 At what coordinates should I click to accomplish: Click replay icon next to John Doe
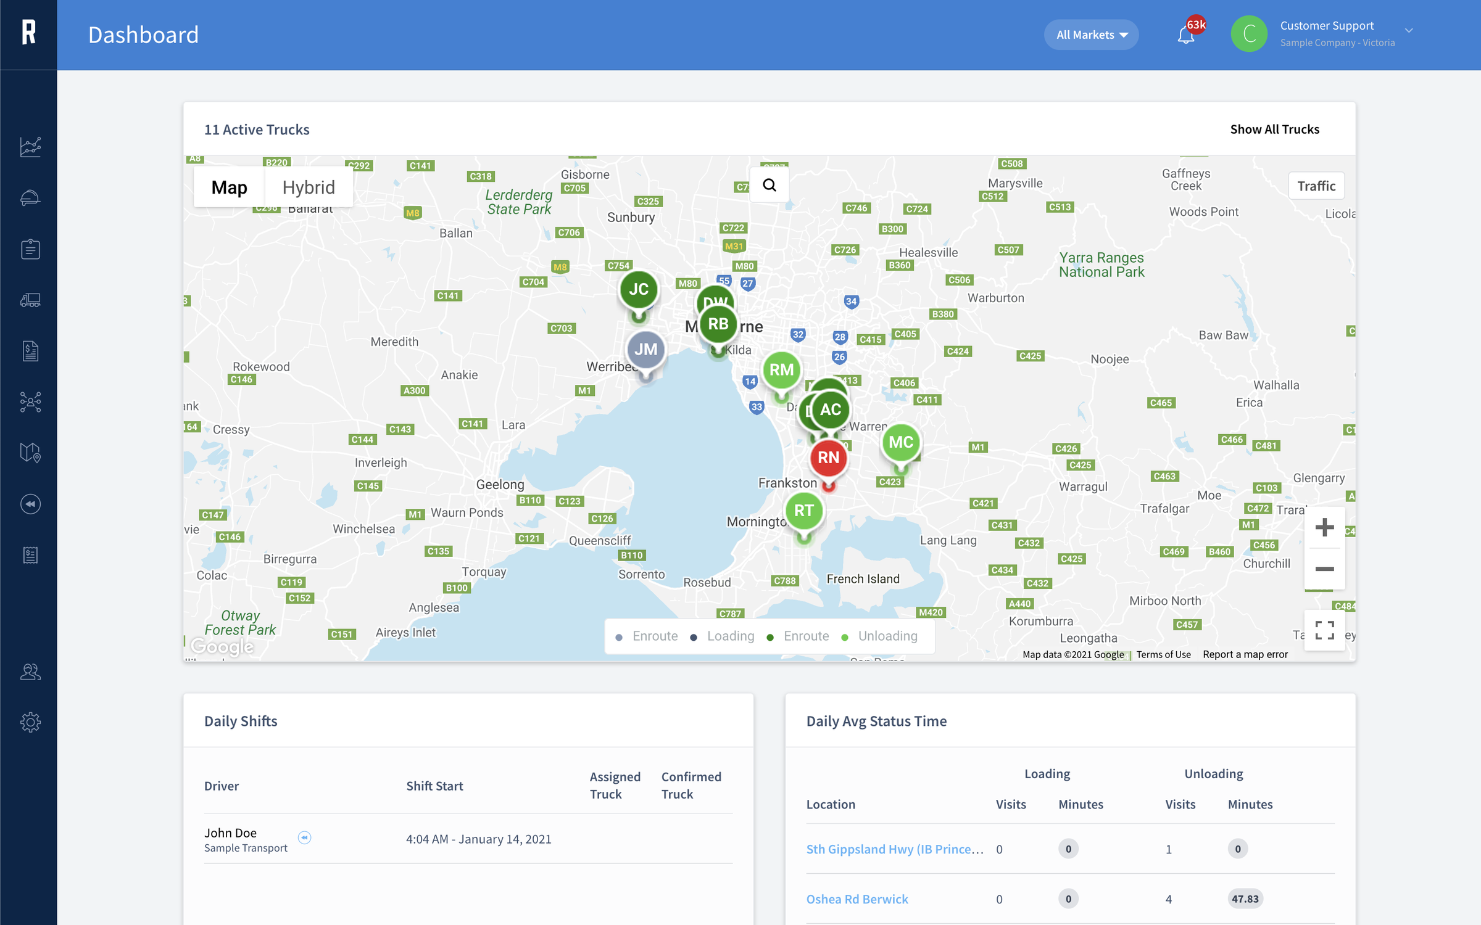[304, 837]
